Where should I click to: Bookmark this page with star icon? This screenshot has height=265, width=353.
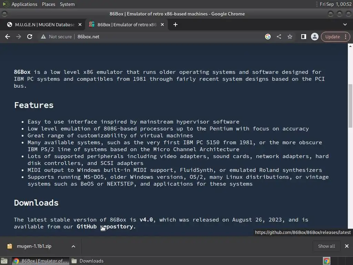pos(290,37)
